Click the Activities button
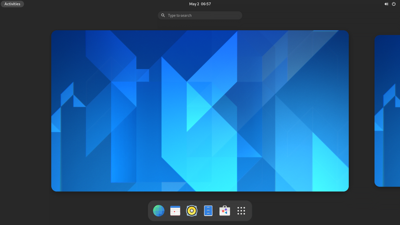400x225 pixels. 12,4
